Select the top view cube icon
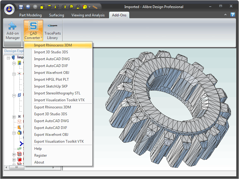Image resolution: width=239 pixels, height=179 pixels. pyautogui.click(x=49, y=7)
